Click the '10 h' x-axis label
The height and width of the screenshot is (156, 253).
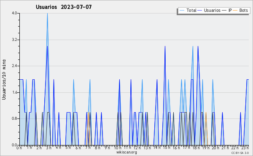click(x=118, y=148)
